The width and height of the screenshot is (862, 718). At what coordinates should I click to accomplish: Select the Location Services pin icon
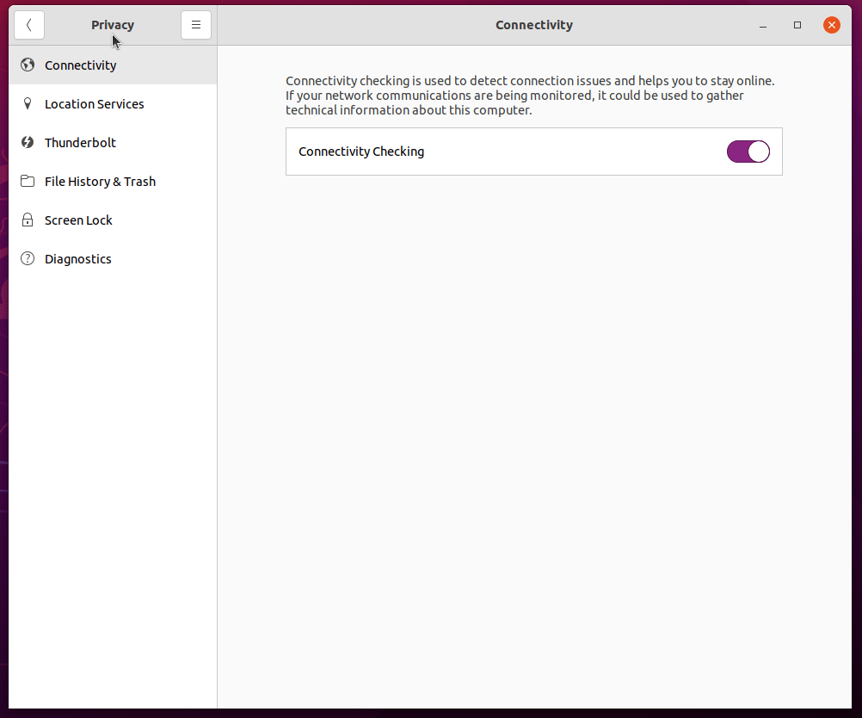click(27, 103)
